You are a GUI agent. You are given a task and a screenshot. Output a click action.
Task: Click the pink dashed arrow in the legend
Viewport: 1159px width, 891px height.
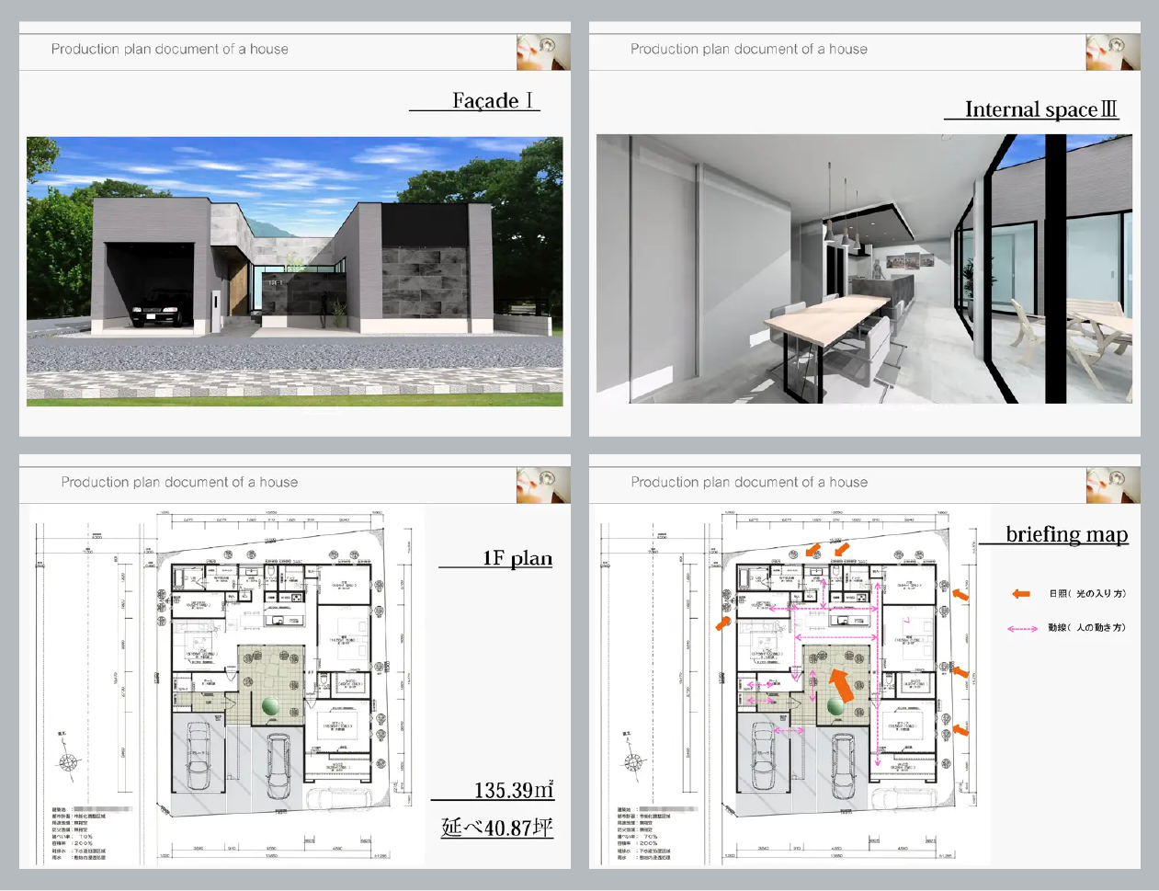[x=1022, y=629]
